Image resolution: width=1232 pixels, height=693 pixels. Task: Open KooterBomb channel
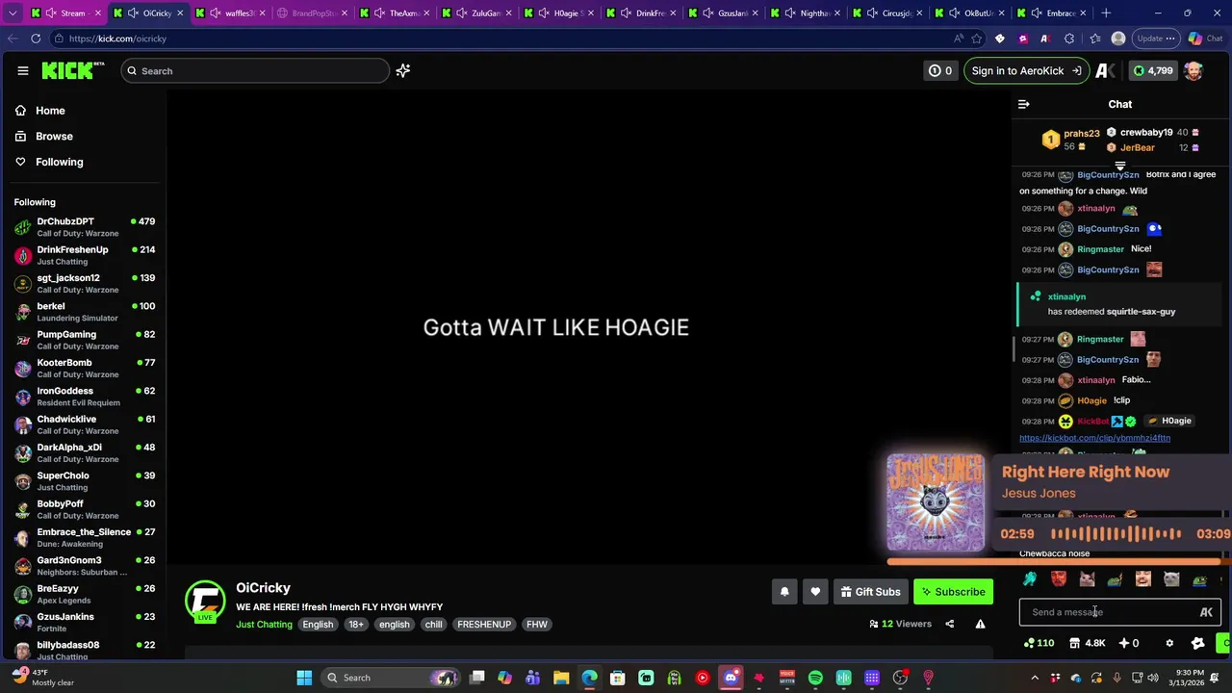pos(85,368)
